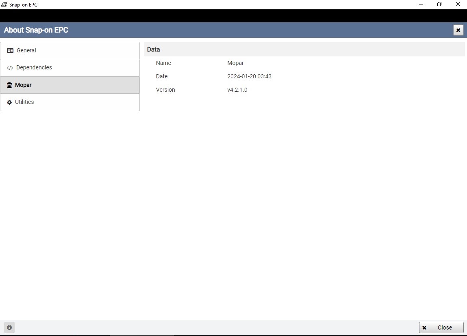
Task: Click the Version field label
Action: [x=165, y=90]
